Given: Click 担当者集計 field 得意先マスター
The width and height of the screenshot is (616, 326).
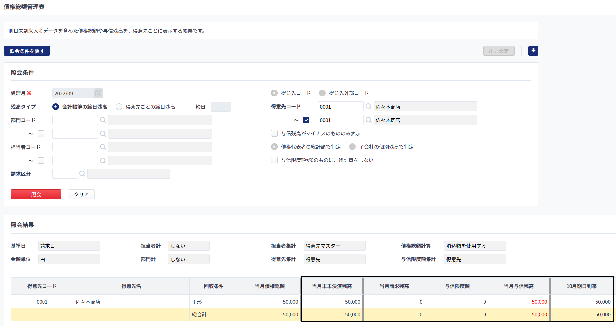Looking at the screenshot, I should pos(334,246).
